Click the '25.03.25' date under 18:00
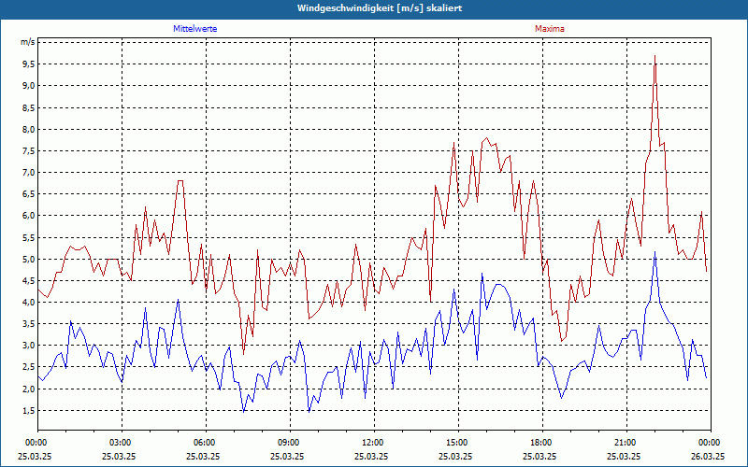 click(x=539, y=456)
